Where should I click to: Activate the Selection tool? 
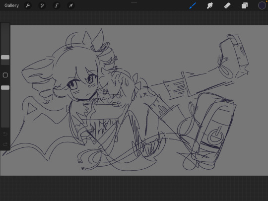57,5
